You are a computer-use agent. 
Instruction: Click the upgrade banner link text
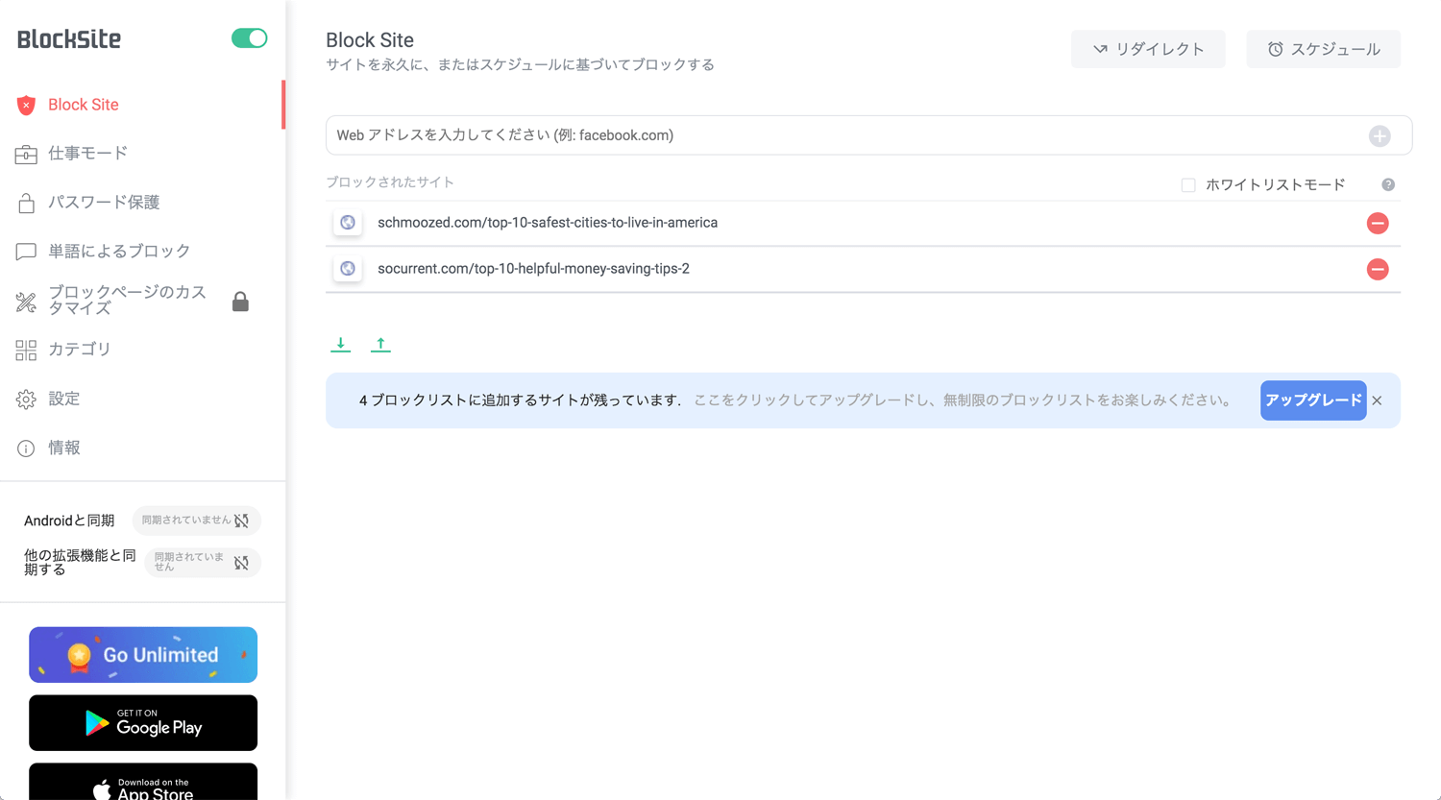coord(963,400)
